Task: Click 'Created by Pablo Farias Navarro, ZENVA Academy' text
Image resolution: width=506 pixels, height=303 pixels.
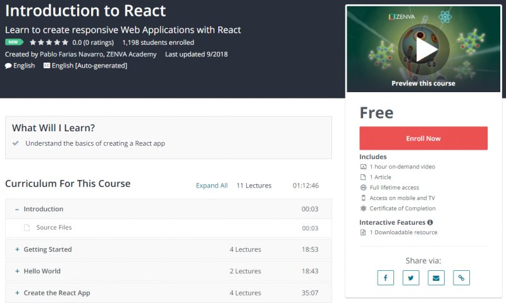Action: (x=81, y=54)
